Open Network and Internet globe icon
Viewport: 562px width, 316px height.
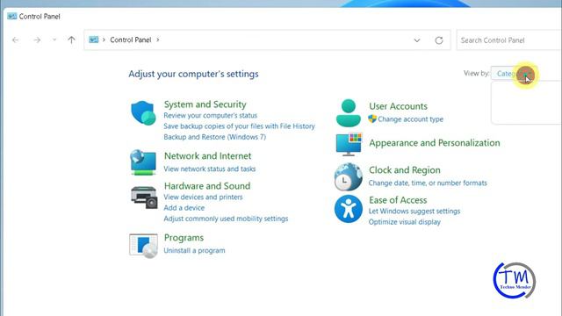[x=143, y=162]
